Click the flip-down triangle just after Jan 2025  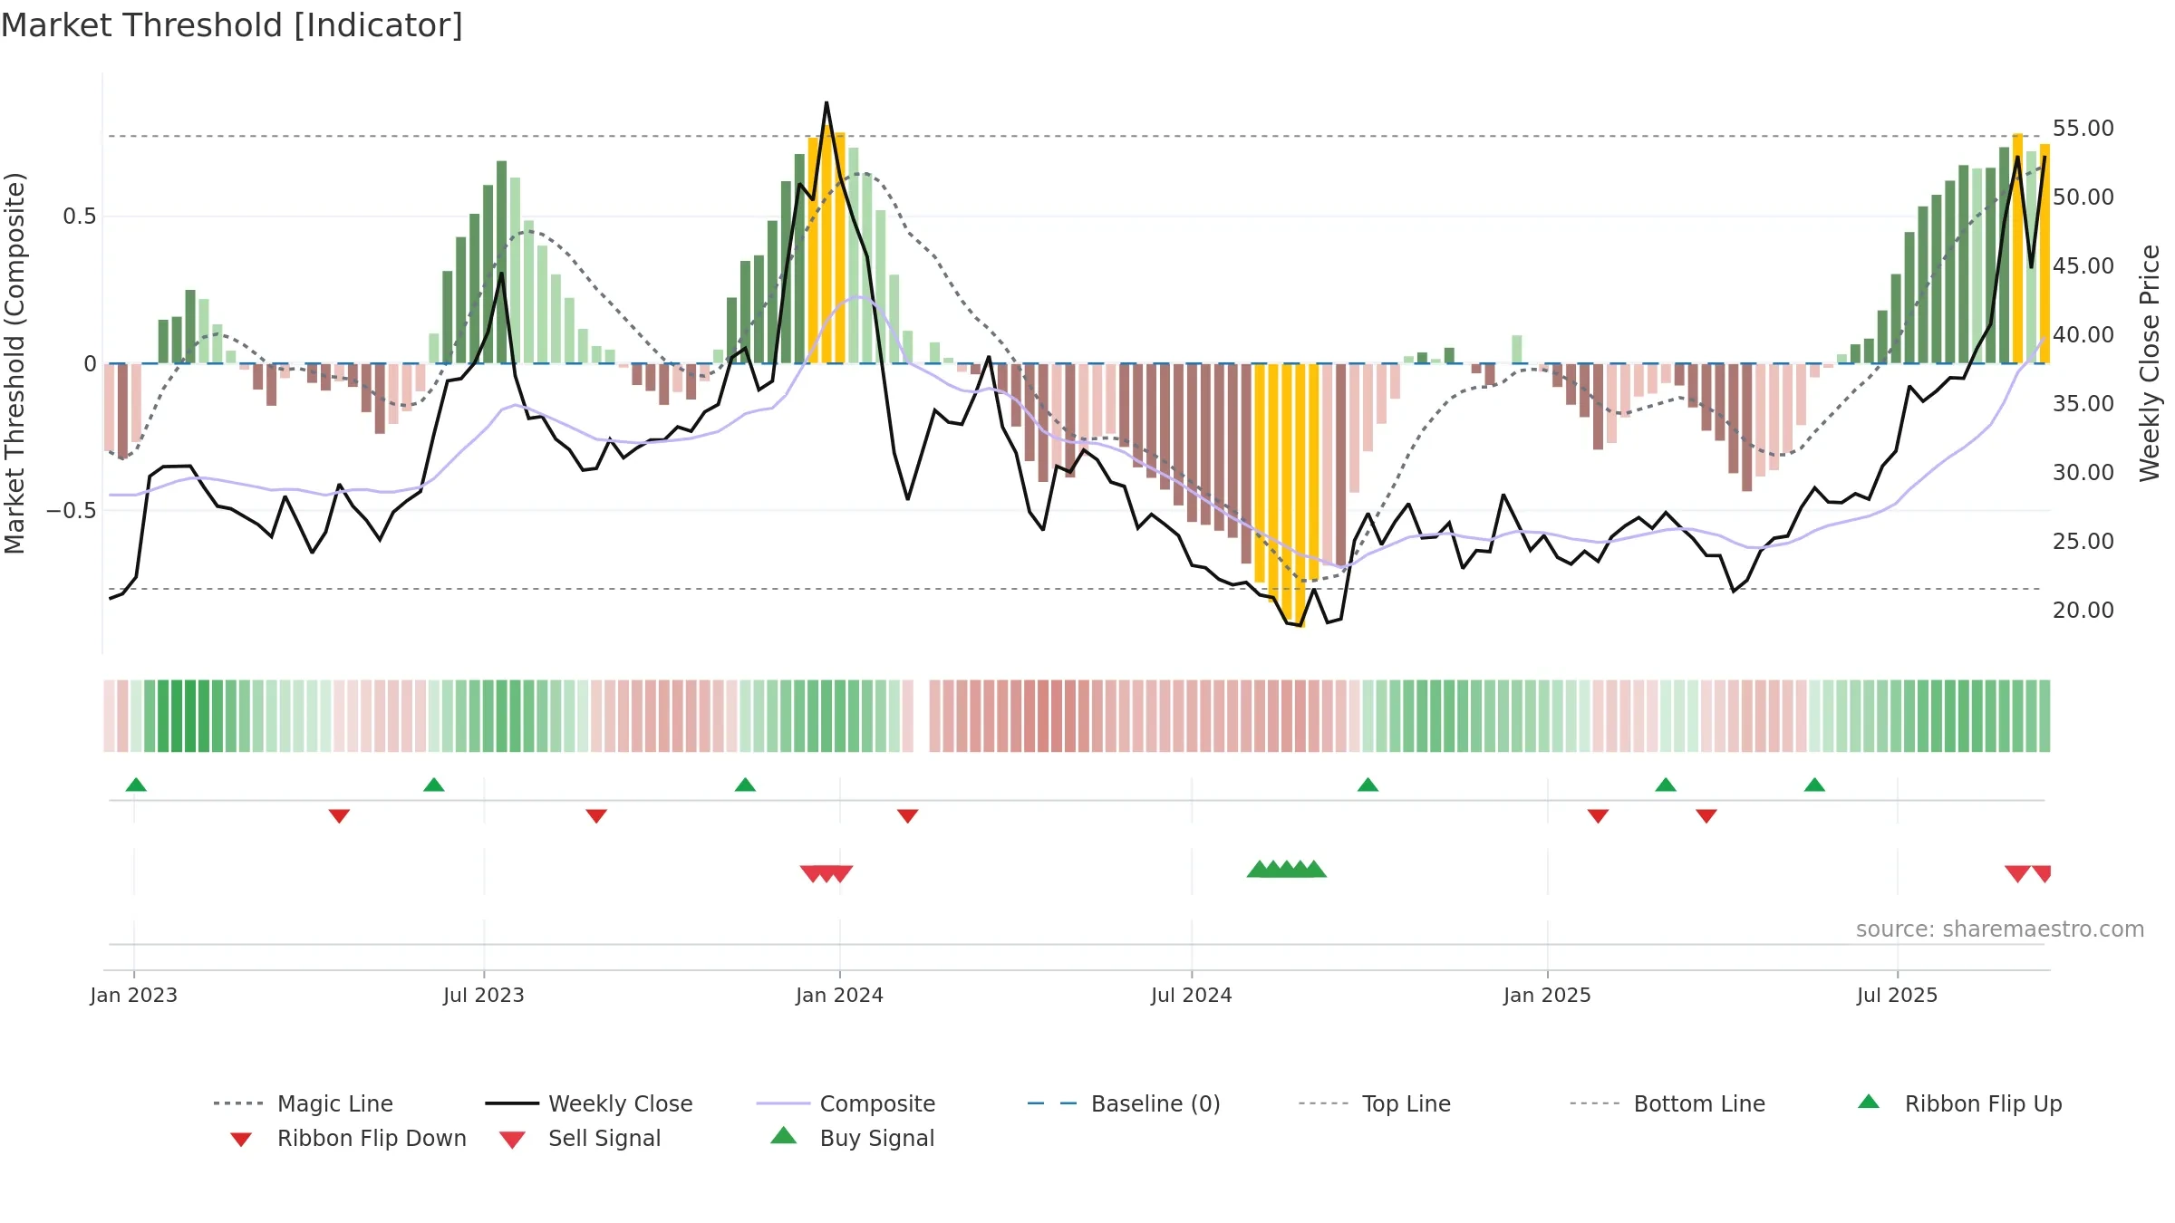1598,816
